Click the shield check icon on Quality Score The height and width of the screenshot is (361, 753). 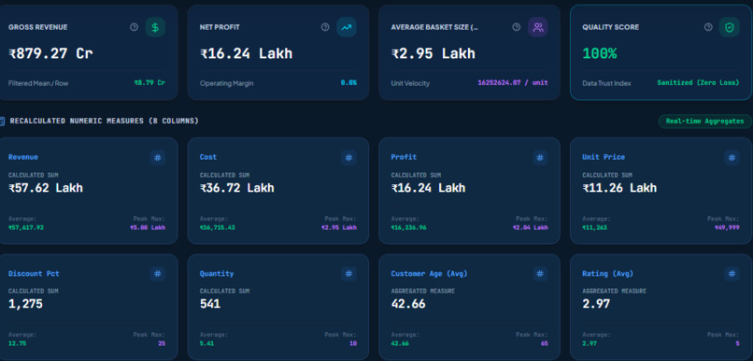click(730, 27)
